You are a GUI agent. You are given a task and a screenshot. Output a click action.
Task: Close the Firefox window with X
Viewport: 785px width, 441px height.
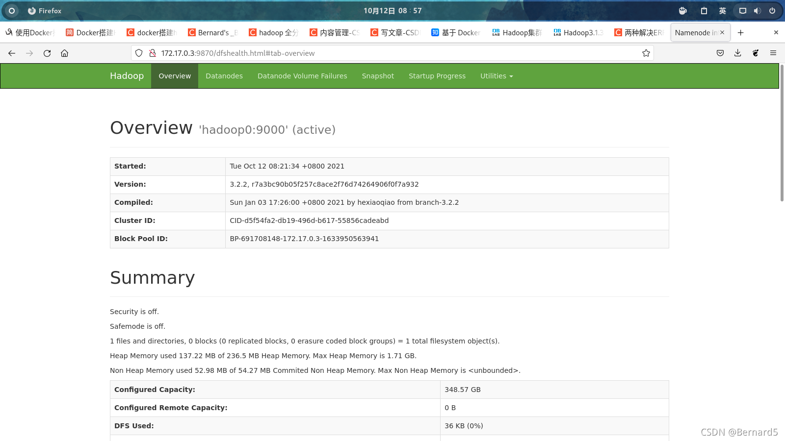(776, 32)
